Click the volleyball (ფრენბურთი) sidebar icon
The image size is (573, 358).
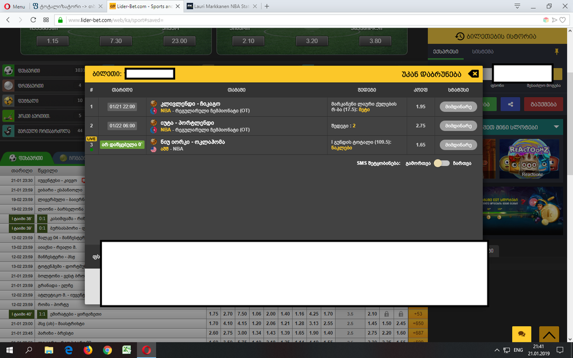[8, 86]
